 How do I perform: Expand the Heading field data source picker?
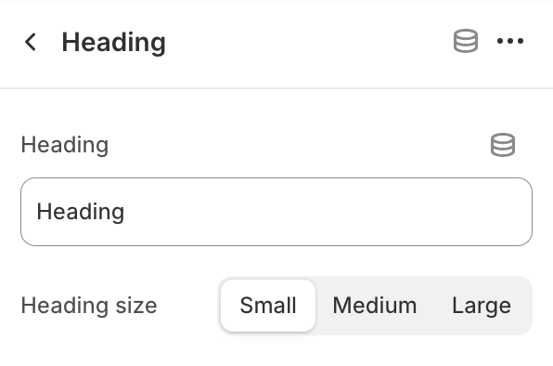[503, 145]
